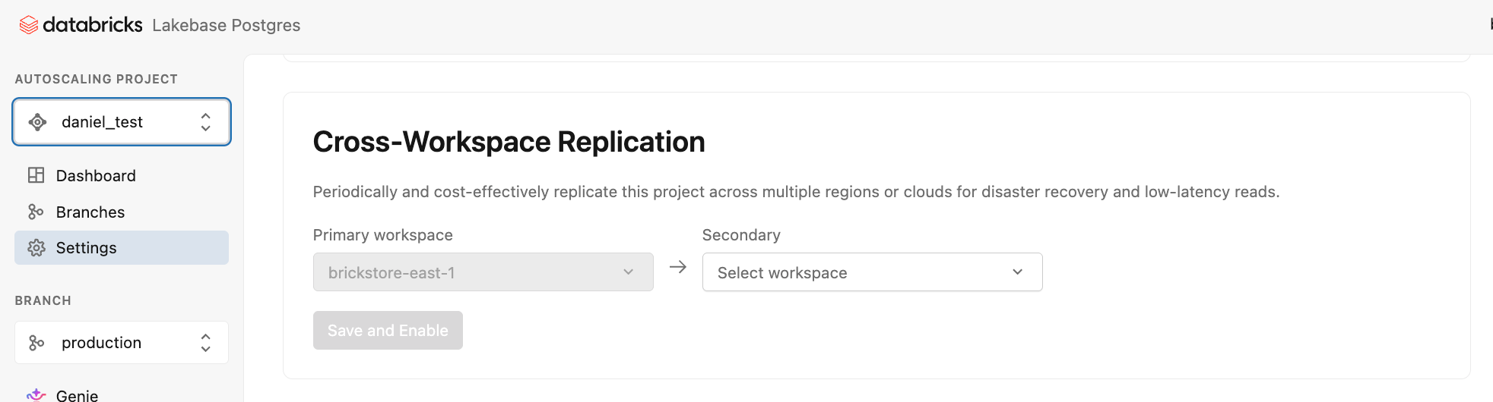The width and height of the screenshot is (1493, 402).
Task: Click the production branch icon
Action: 36,343
